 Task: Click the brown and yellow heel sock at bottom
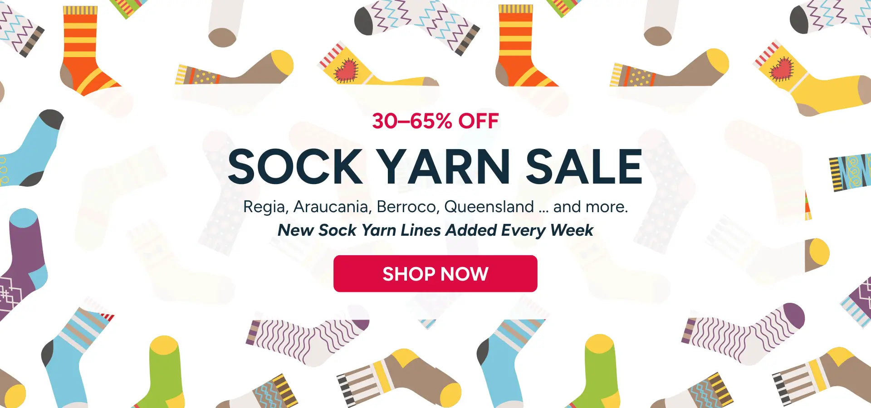coord(399,379)
